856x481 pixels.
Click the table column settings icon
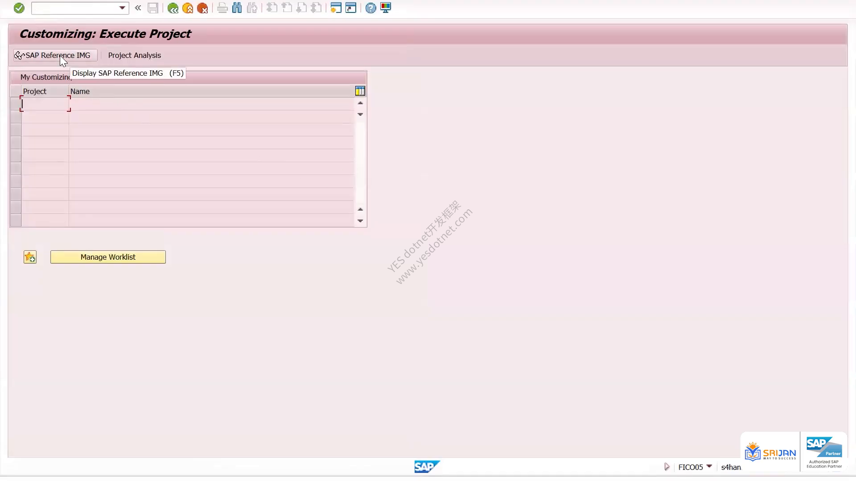(360, 91)
